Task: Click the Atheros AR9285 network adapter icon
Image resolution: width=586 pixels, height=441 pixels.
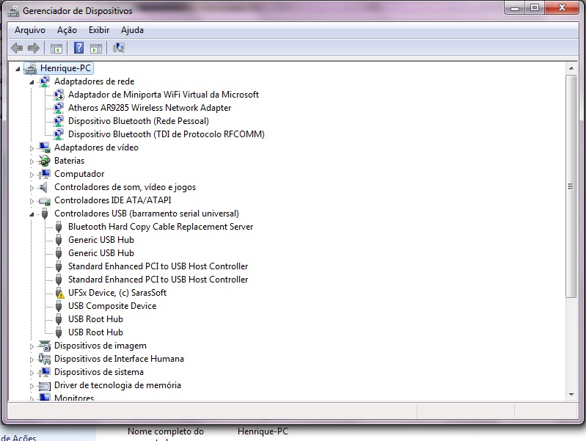Action: (x=59, y=108)
